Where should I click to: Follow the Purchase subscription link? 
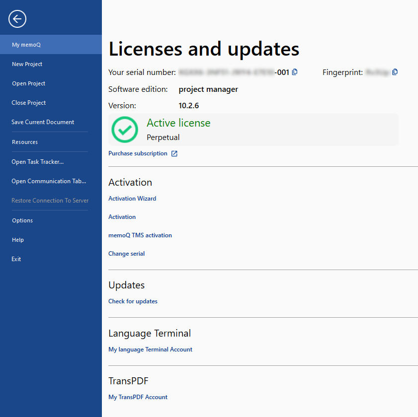coord(138,153)
